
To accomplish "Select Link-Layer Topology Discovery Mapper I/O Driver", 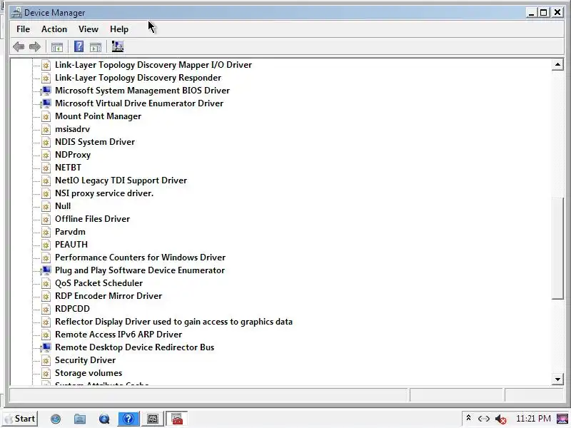I will 153,65.
